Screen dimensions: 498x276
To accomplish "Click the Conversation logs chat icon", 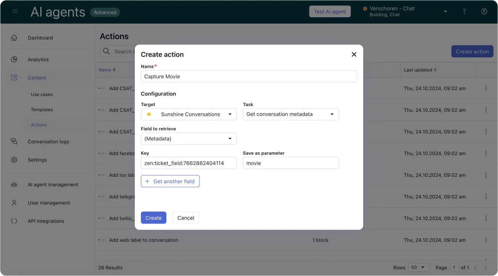I will (14, 141).
